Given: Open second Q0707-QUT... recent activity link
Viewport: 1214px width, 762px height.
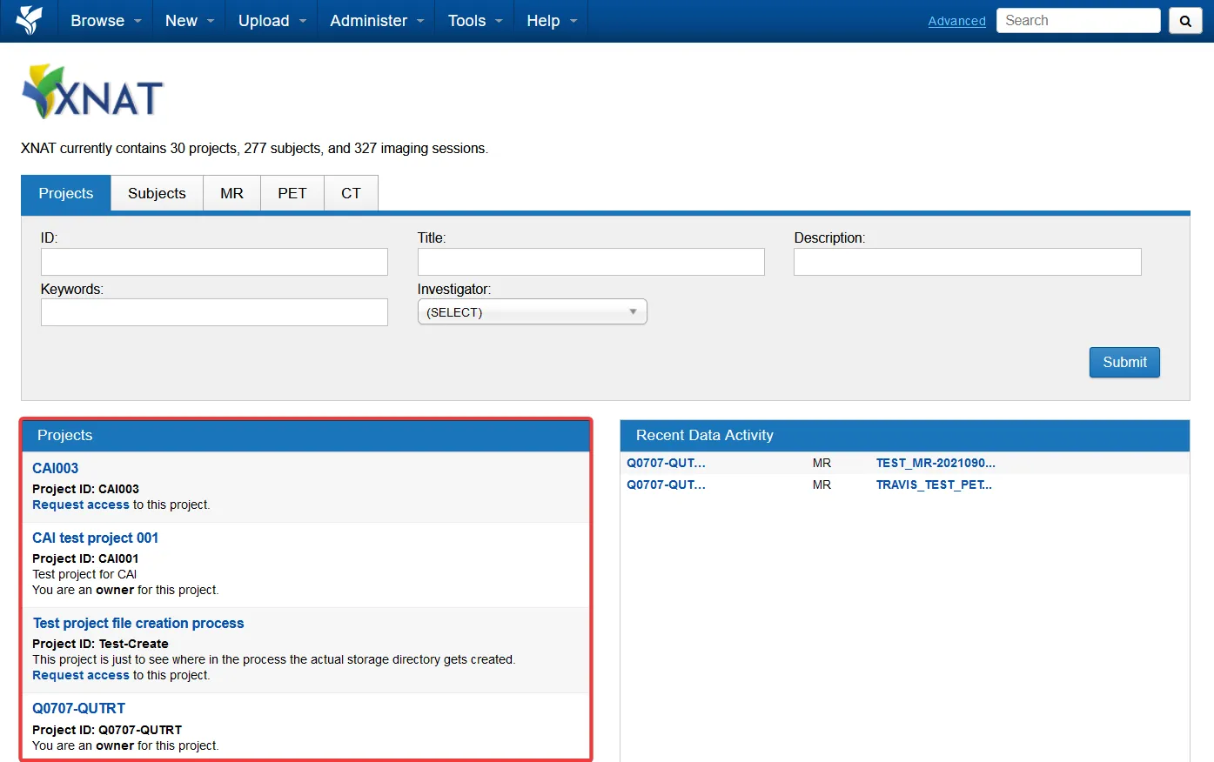Looking at the screenshot, I should (666, 485).
